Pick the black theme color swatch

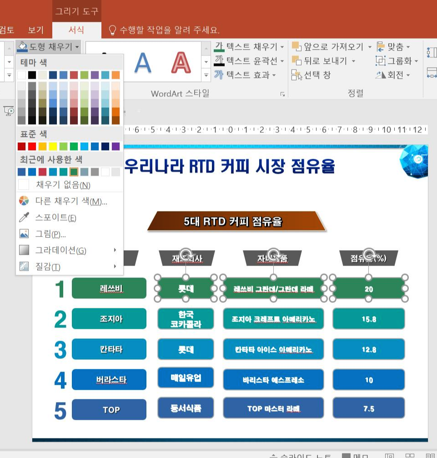(x=32, y=75)
